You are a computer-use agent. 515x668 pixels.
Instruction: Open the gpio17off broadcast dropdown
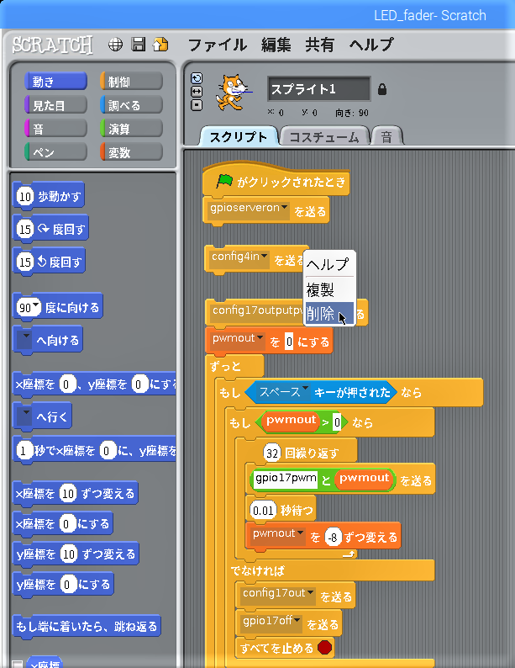point(271,622)
